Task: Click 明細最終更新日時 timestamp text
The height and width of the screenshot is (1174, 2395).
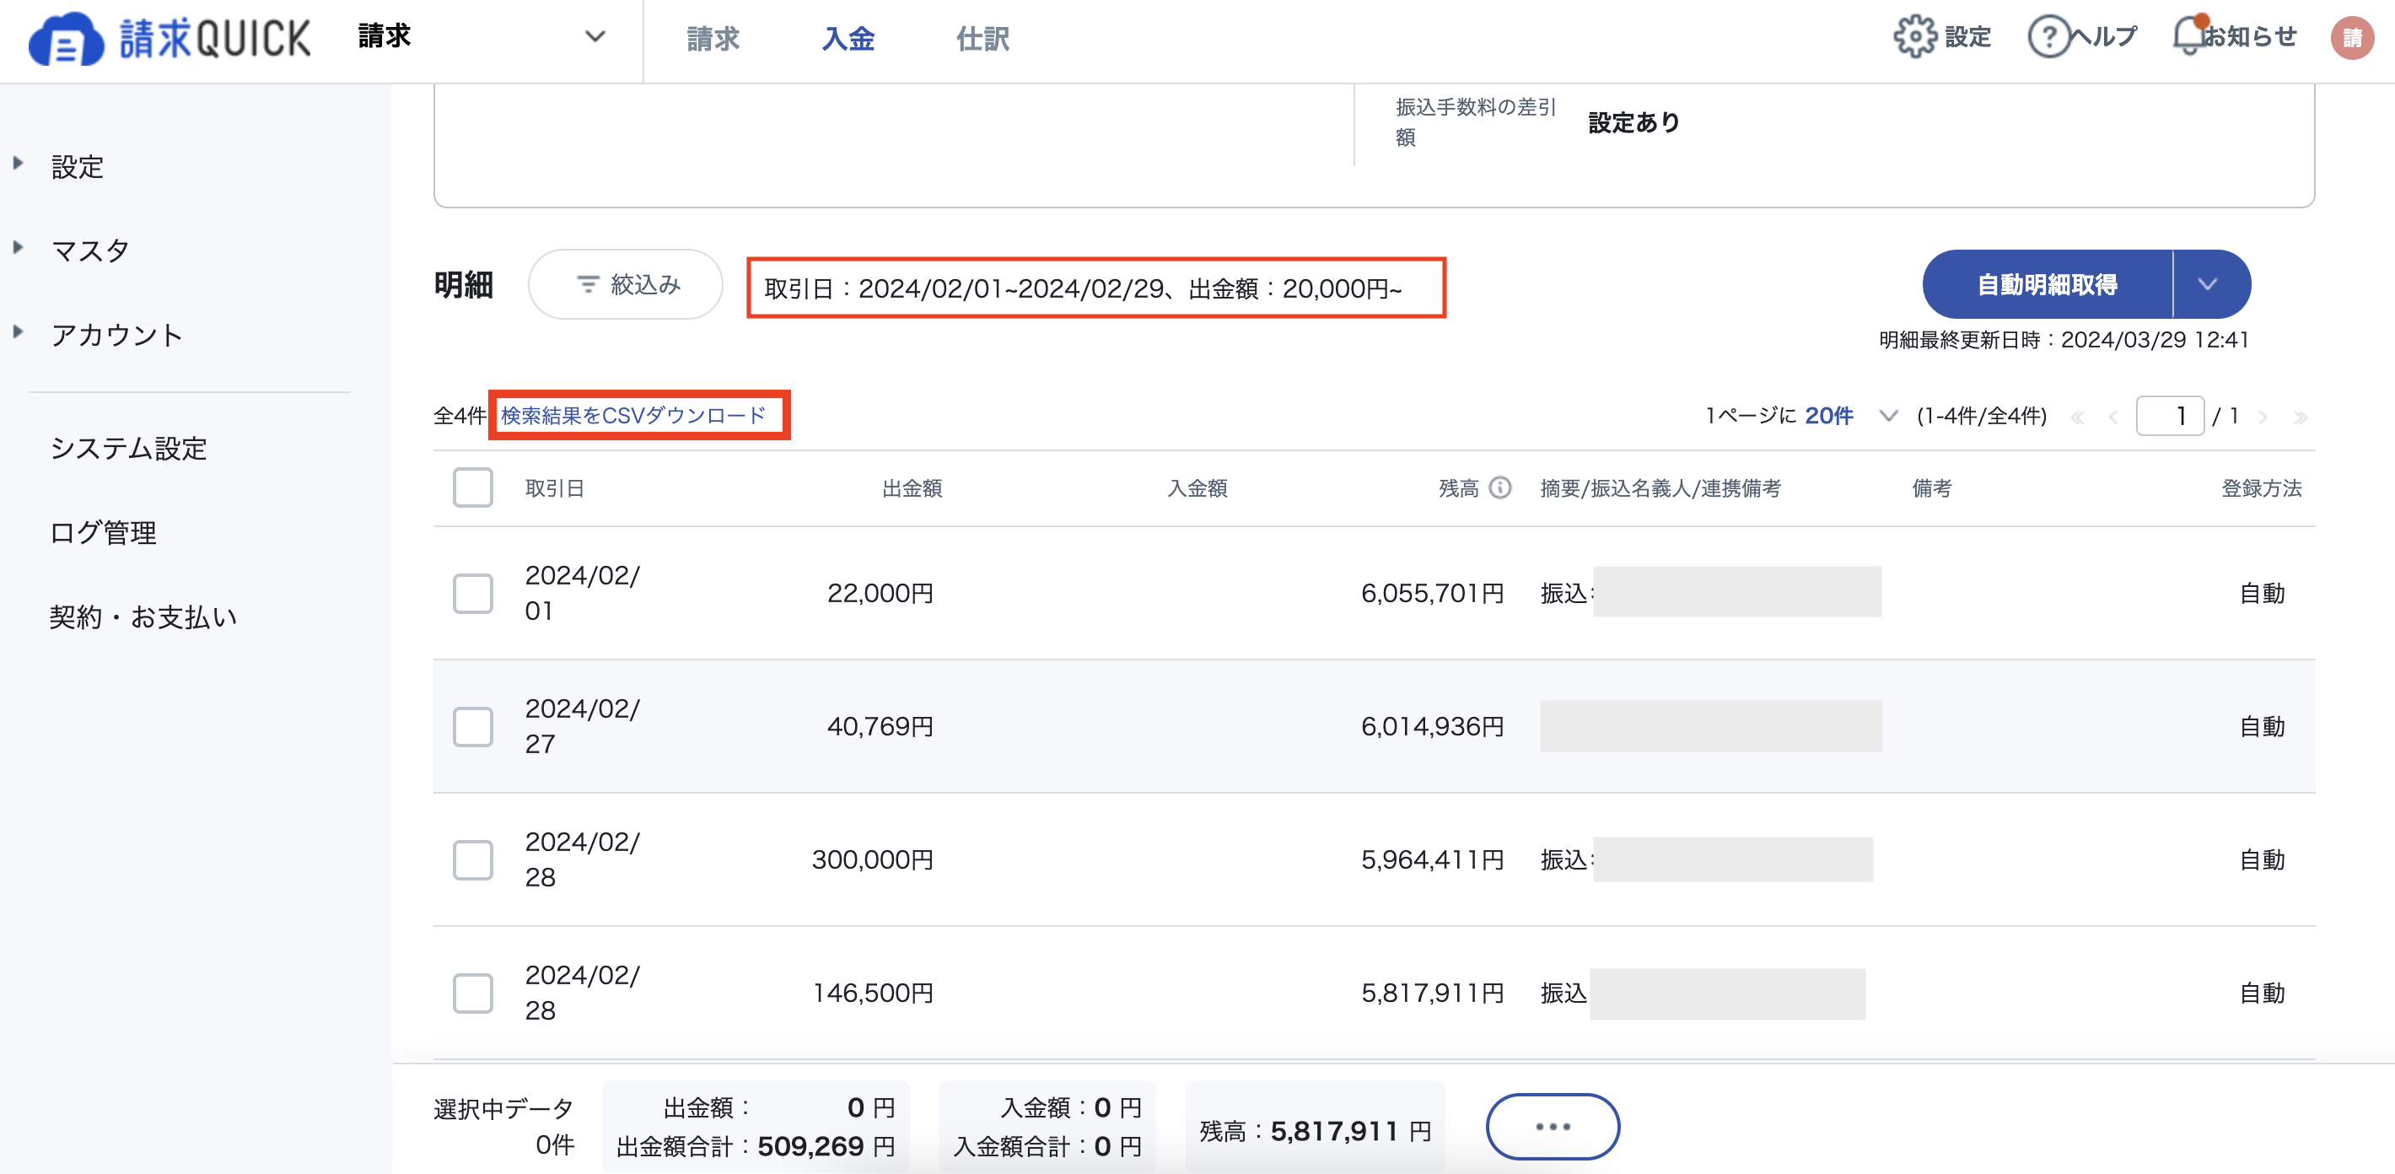Action: [x=2063, y=339]
